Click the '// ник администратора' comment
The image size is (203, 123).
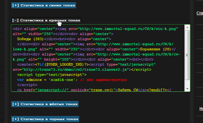pyautogui.click(x=103, y=80)
